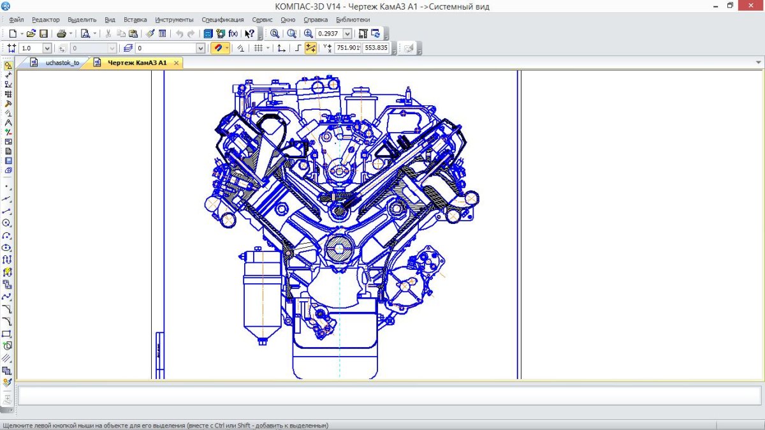The width and height of the screenshot is (765, 430).
Task: Expand the step value 1.0 dropdown
Action: (x=47, y=48)
